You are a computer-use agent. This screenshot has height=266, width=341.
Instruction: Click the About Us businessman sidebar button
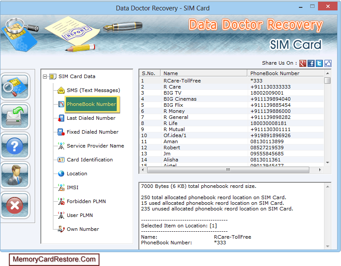pyautogui.click(x=15, y=175)
